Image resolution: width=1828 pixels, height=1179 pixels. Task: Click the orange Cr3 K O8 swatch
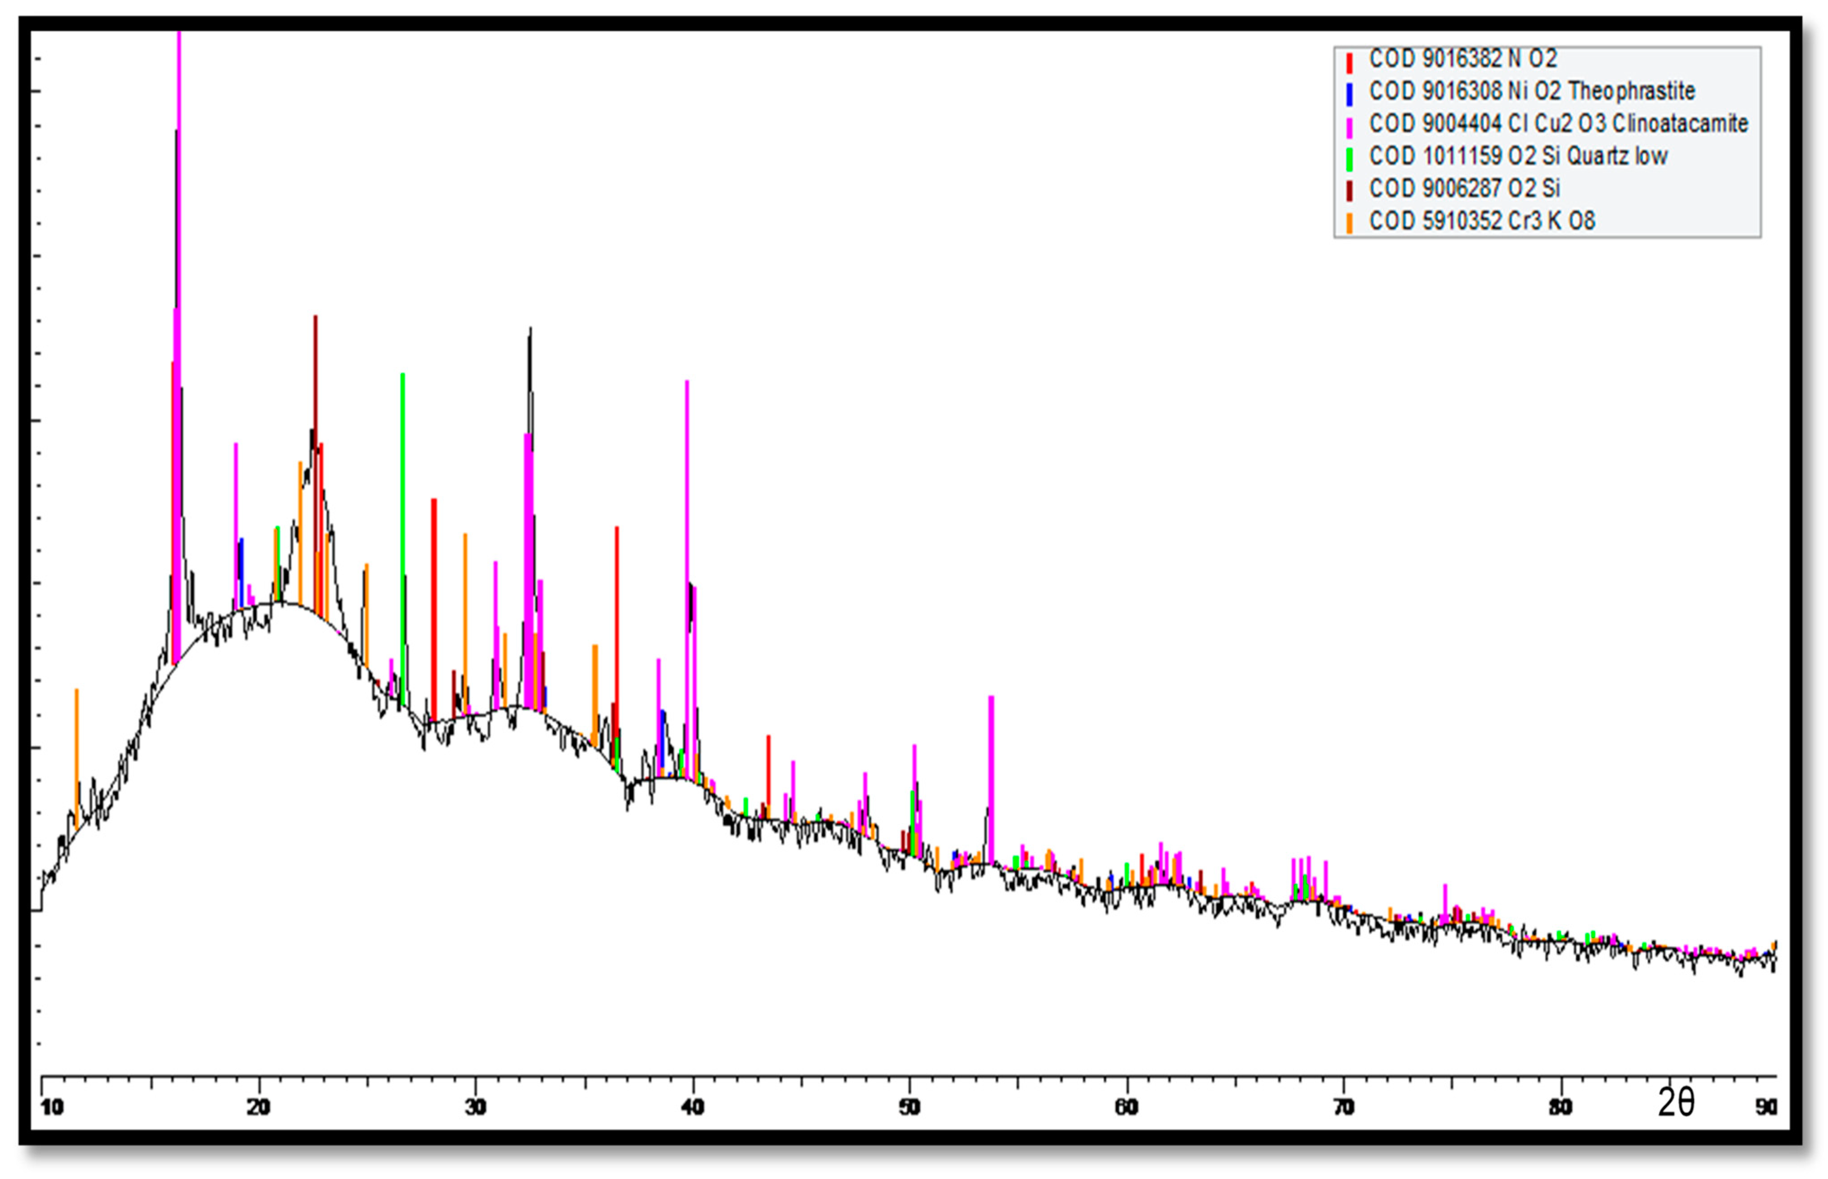[1349, 223]
